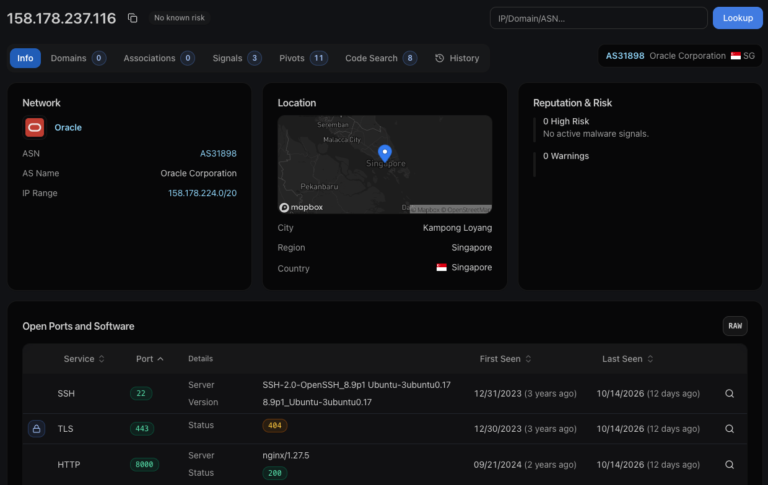
Task: Search the TLS port 443 row
Action: click(730, 429)
